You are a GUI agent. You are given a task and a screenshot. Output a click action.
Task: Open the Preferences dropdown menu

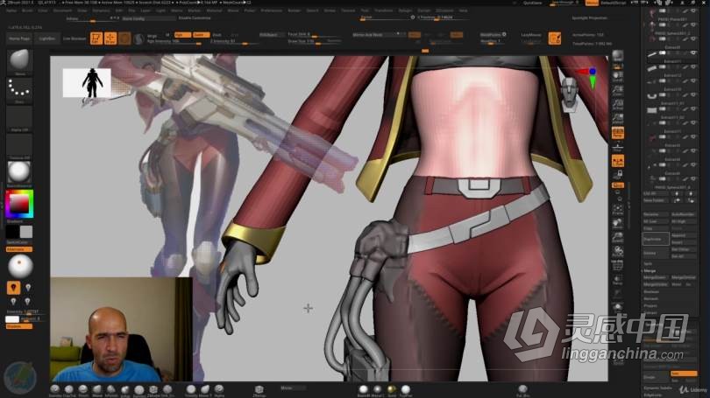271,10
